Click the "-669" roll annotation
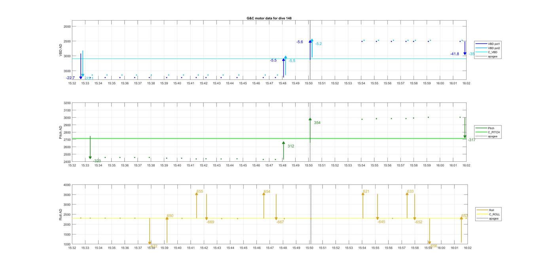Screen dimensions: 554x274 tap(210, 222)
